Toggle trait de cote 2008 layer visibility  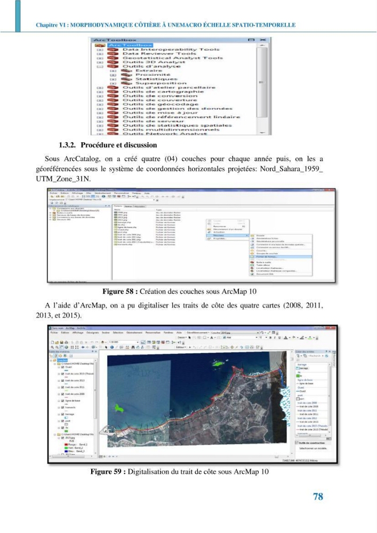(x=62, y=394)
